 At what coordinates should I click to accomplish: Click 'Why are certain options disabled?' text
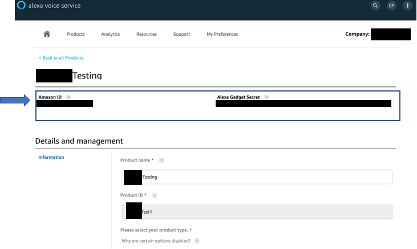click(156, 241)
